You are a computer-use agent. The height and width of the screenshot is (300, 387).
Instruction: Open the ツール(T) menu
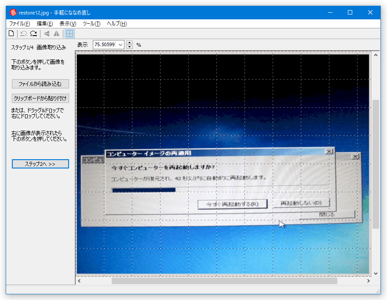click(x=91, y=24)
